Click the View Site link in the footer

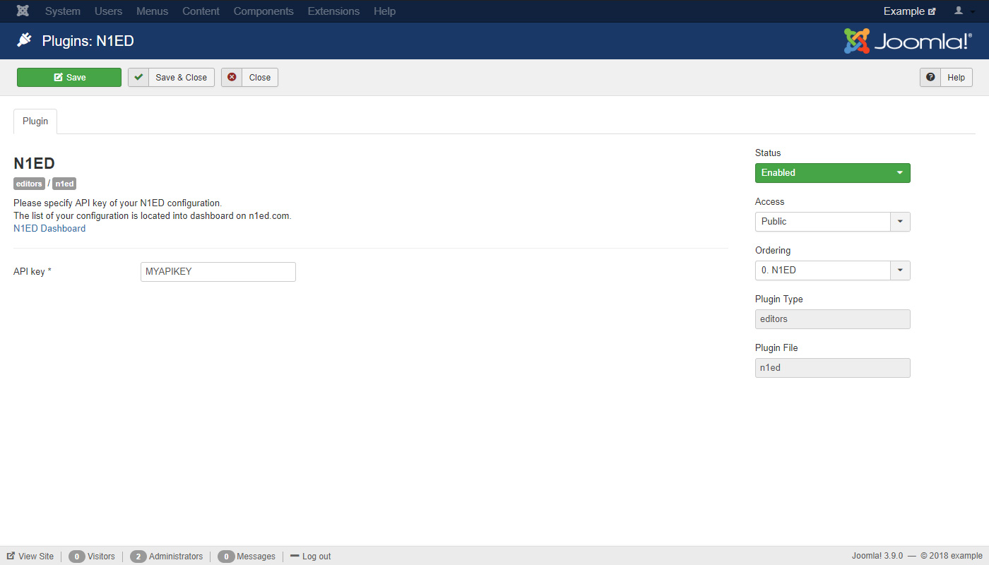30,557
